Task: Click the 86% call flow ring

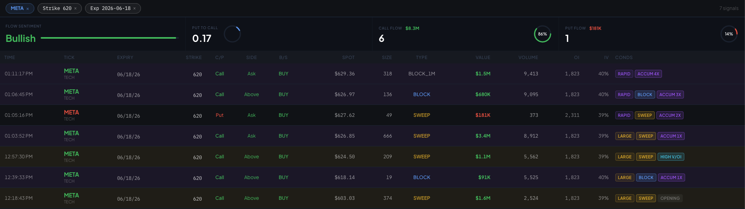Action: pos(542,34)
